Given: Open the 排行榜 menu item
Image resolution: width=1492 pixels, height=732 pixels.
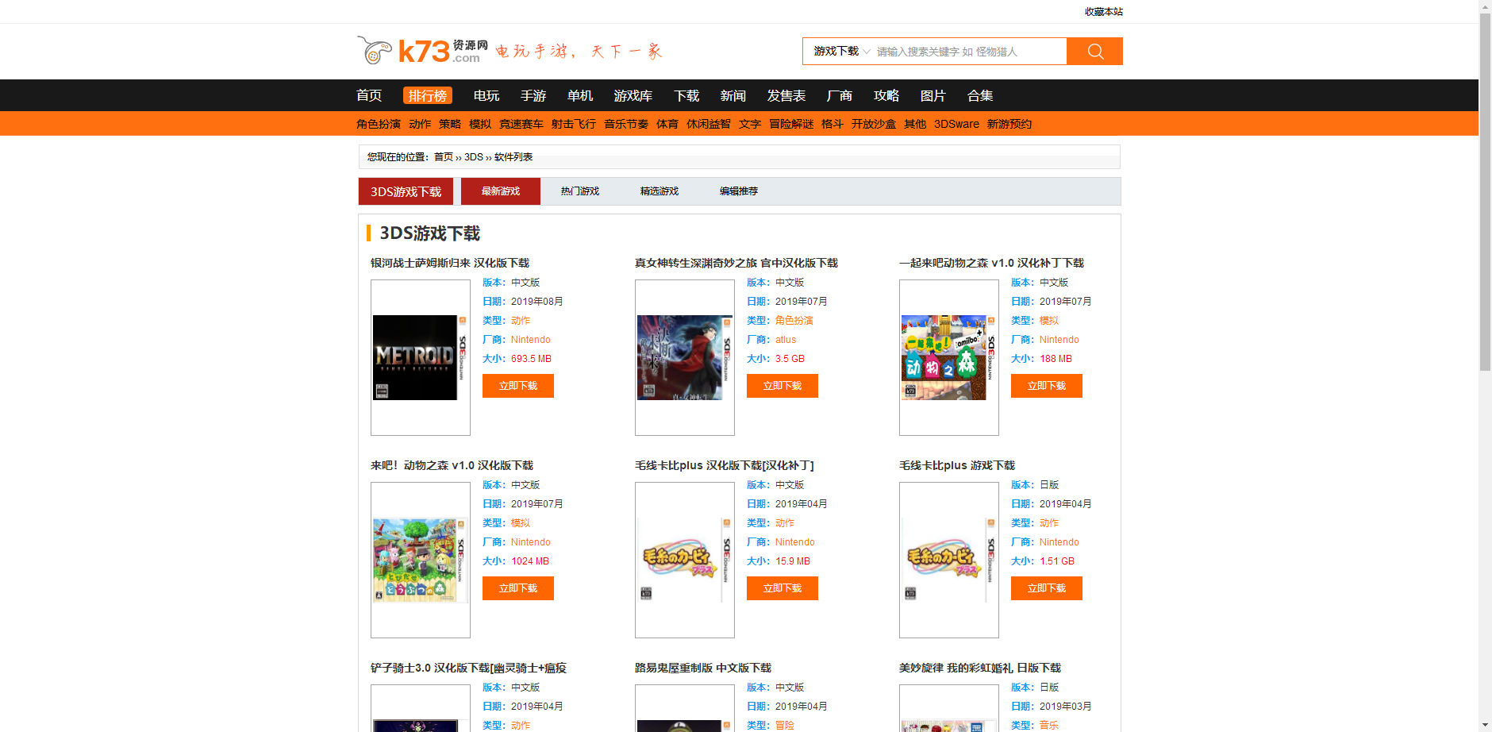Looking at the screenshot, I should pyautogui.click(x=427, y=94).
